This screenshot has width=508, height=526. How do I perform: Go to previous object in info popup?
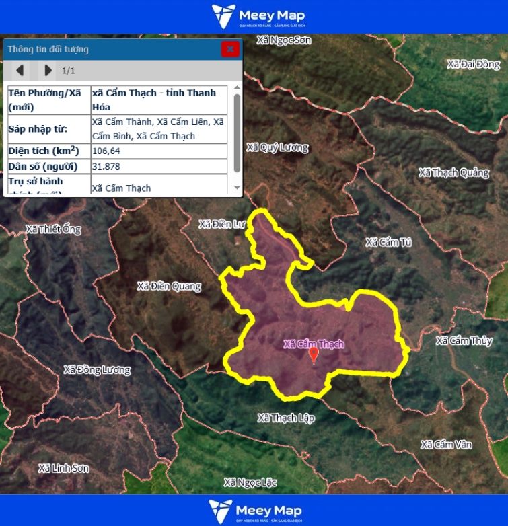click(20, 70)
